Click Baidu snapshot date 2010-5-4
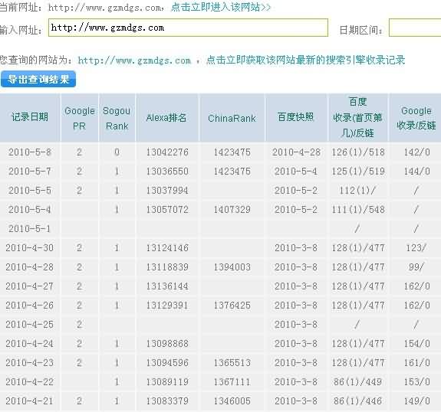 pos(296,172)
